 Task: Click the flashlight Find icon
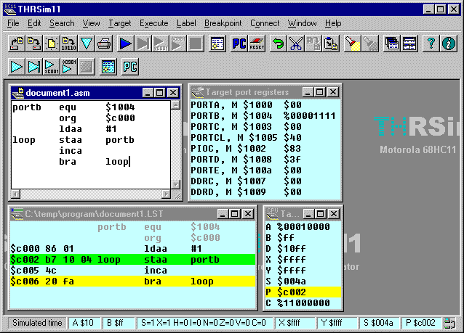pos(352,43)
